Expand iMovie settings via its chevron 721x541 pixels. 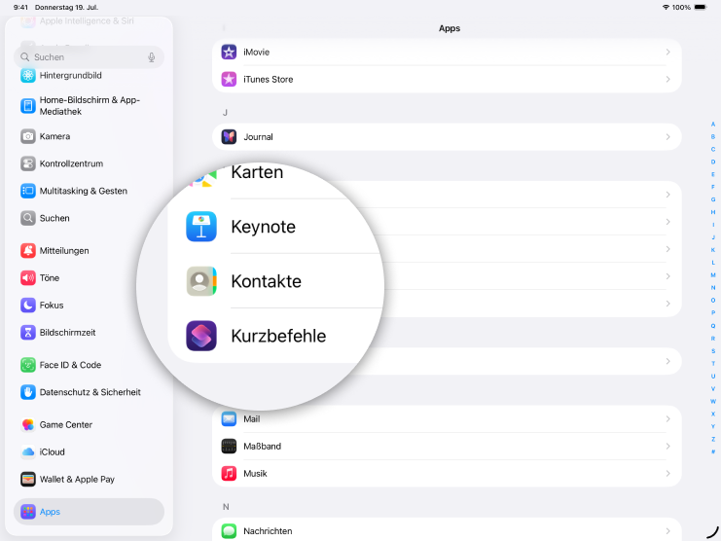pyautogui.click(x=667, y=52)
